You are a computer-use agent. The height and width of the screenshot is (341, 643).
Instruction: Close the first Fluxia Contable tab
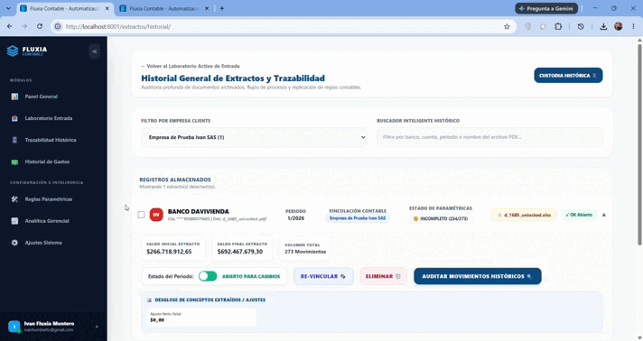(107, 8)
